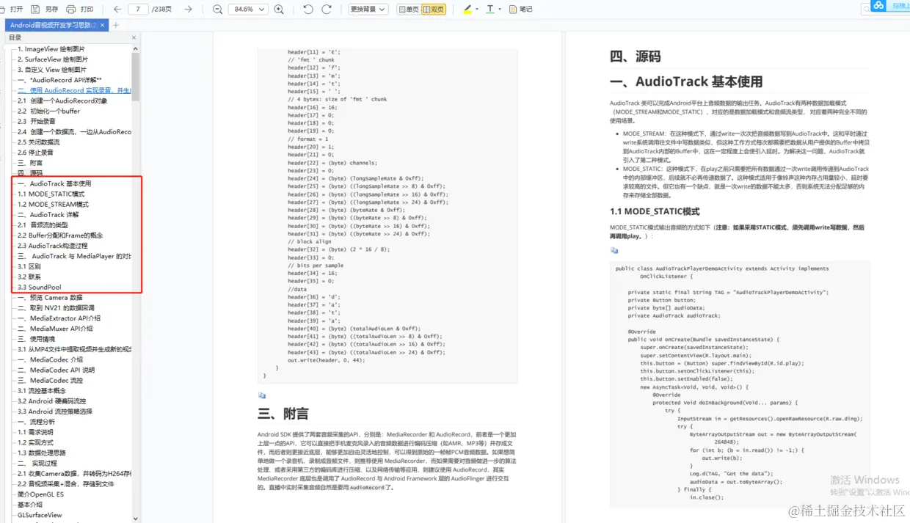910x523 pixels.
Task: Jump to '1.1 需求说明' contents entry
Action: tap(35, 432)
